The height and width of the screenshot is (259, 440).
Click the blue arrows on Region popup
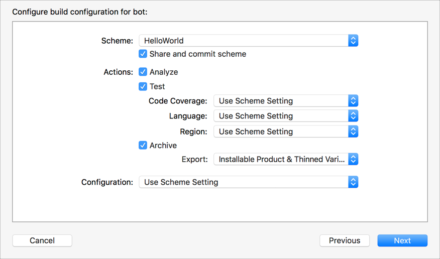pyautogui.click(x=353, y=132)
